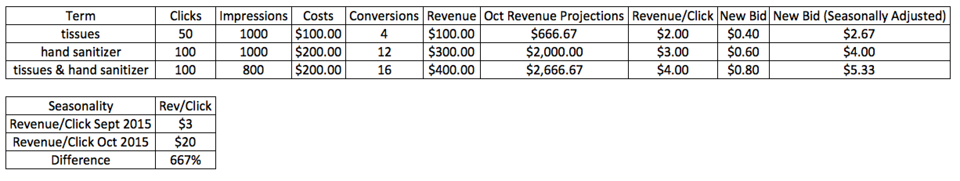Select the 'tissues & hand sanitizer' cell
Viewport: 960px width, 181px height.
(81, 70)
